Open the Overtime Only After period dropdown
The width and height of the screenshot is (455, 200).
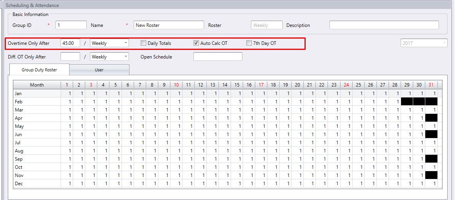pos(109,43)
